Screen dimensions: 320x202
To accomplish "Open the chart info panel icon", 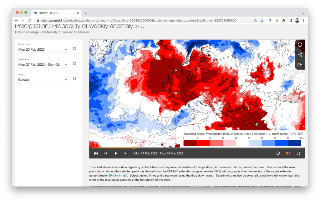I will click(x=300, y=45).
